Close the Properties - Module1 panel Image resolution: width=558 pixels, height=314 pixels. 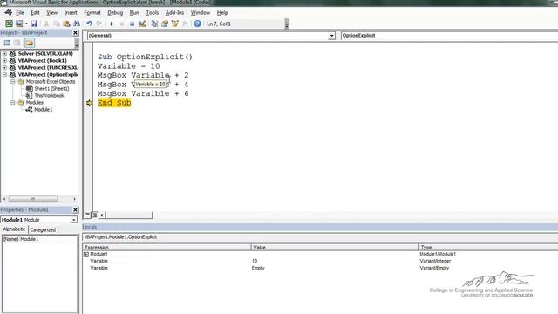pos(76,209)
